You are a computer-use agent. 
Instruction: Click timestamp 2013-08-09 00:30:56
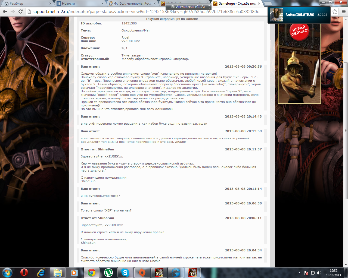243,67
